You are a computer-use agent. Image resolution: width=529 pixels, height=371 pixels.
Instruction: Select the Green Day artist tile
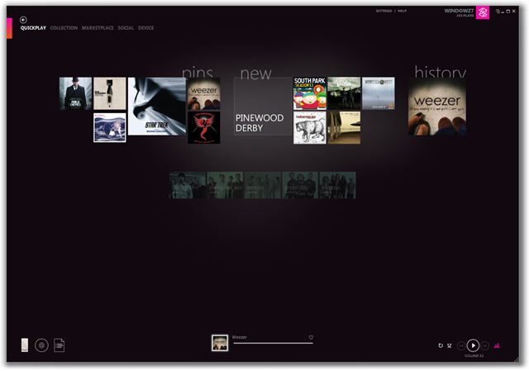300,185
